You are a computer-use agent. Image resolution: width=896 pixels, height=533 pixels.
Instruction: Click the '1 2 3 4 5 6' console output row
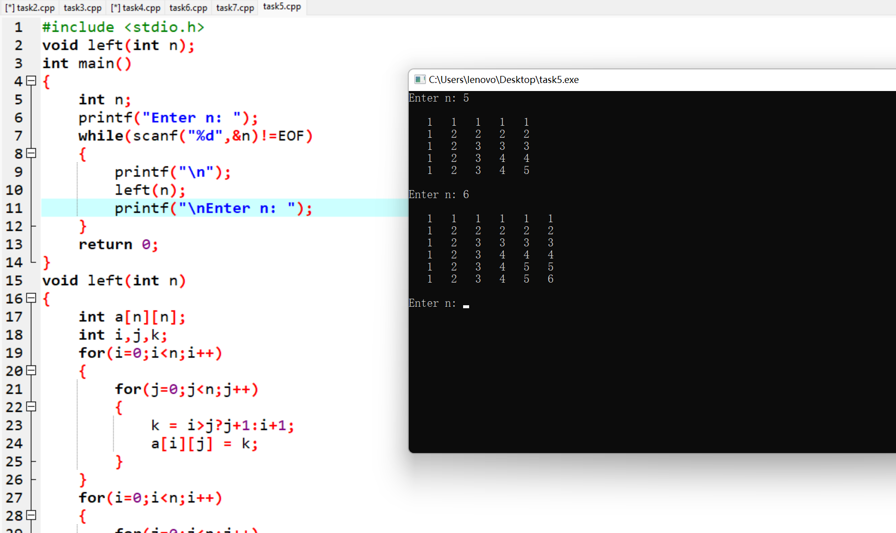pos(490,279)
